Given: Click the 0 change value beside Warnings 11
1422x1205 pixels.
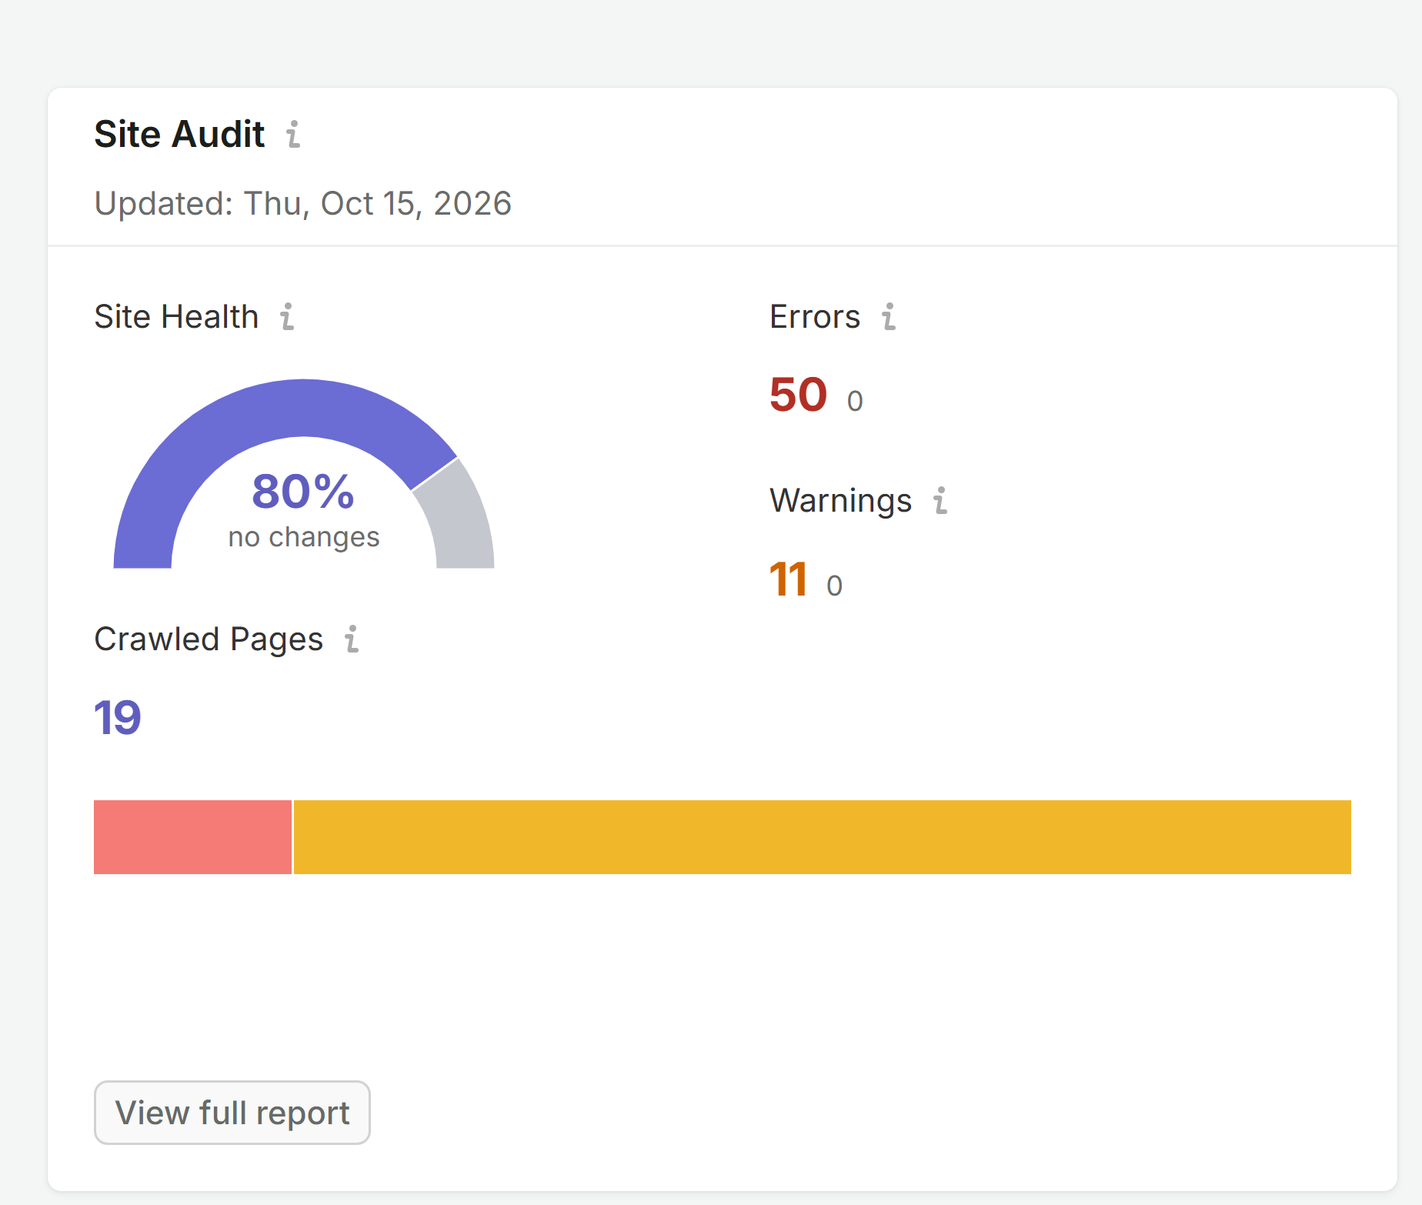Looking at the screenshot, I should click(834, 586).
